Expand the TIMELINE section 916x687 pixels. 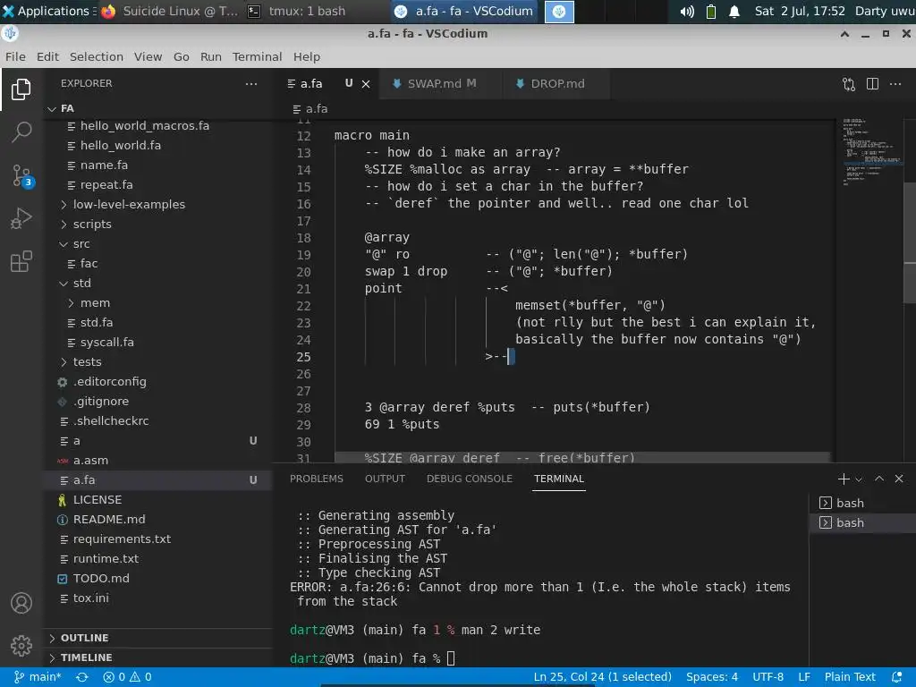pos(157,657)
